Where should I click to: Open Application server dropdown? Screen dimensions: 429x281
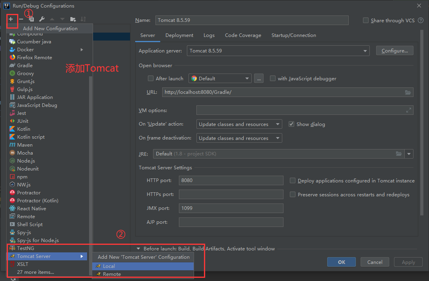[278, 51]
